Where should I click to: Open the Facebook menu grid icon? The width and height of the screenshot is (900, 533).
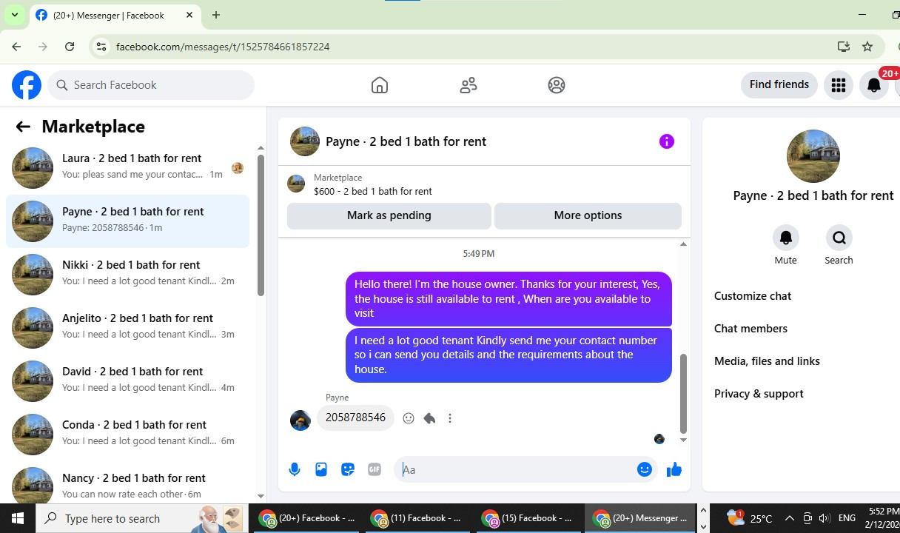point(838,85)
